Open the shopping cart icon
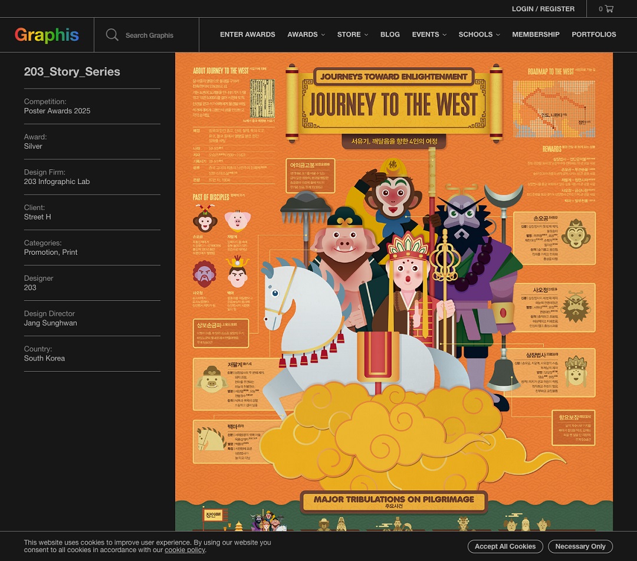This screenshot has height=561, width=637. (x=609, y=8)
